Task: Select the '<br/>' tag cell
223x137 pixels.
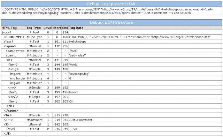Action: [13, 97]
